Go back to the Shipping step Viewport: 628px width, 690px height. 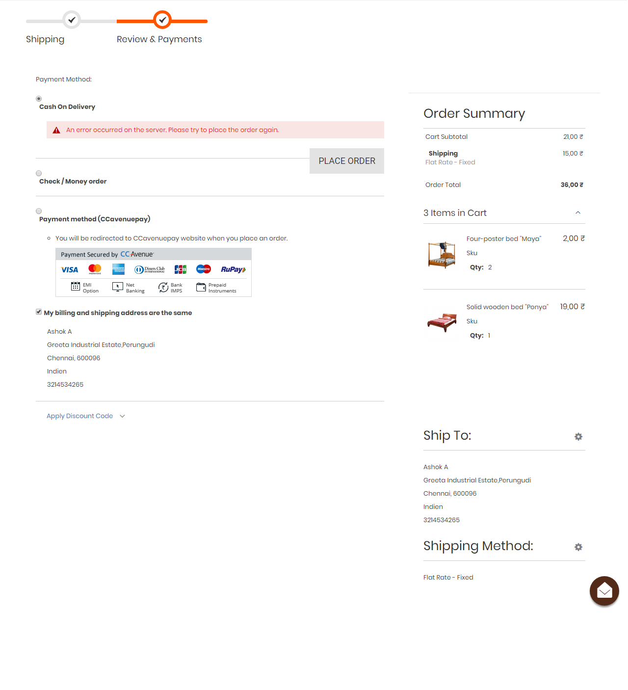tap(45, 39)
